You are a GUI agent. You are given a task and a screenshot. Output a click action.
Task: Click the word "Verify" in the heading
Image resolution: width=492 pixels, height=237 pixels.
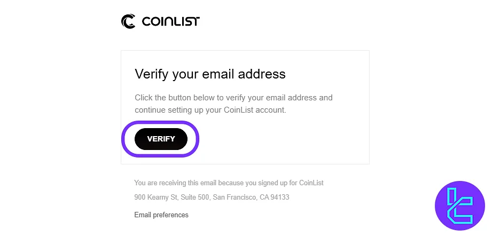tap(151, 74)
